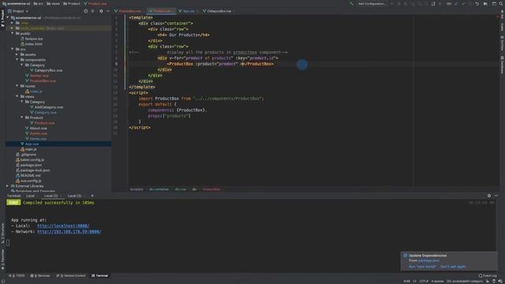Collapse the router folder

17,86
